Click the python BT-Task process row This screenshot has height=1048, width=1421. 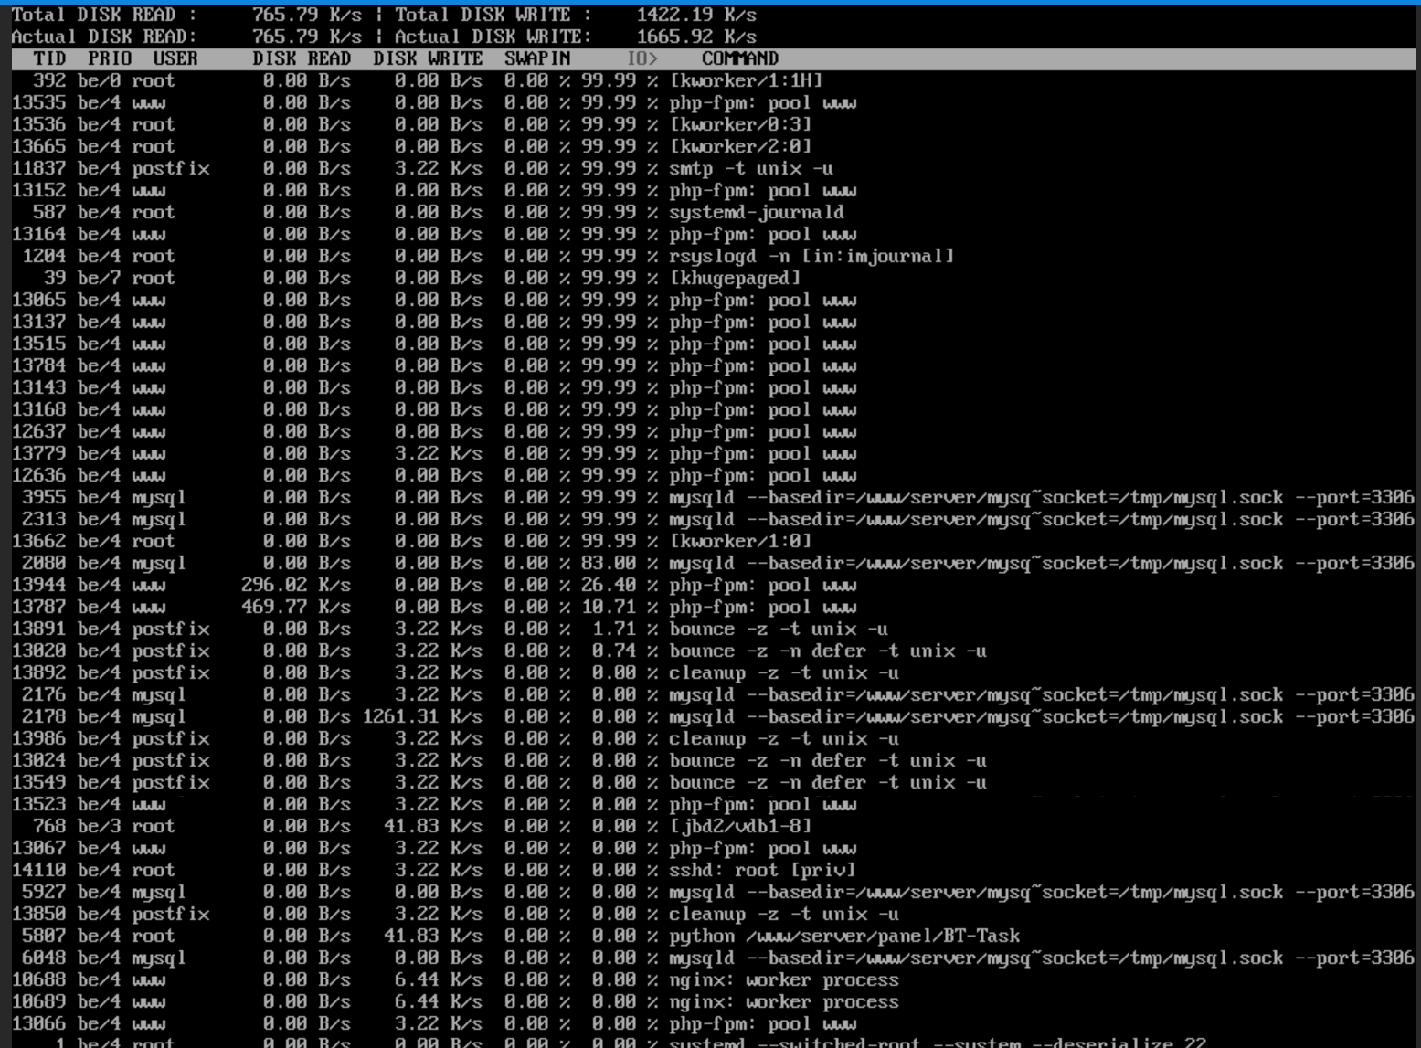(x=713, y=936)
